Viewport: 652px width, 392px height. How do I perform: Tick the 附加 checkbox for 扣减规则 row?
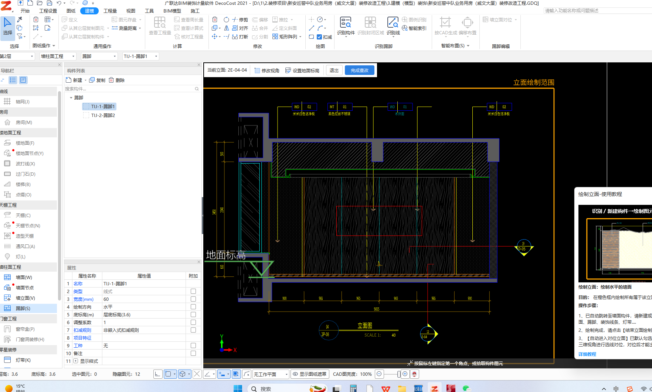(193, 330)
